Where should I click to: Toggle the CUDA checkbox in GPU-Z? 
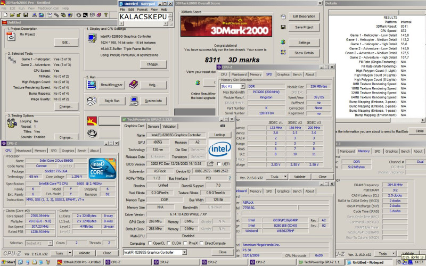point(168,243)
